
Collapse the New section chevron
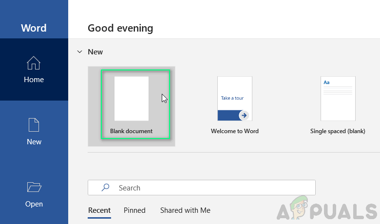coord(79,52)
